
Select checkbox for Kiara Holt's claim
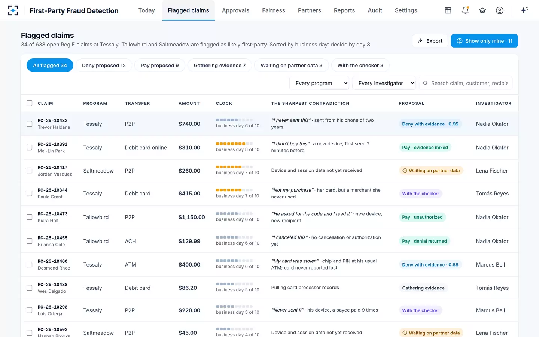tap(30, 217)
